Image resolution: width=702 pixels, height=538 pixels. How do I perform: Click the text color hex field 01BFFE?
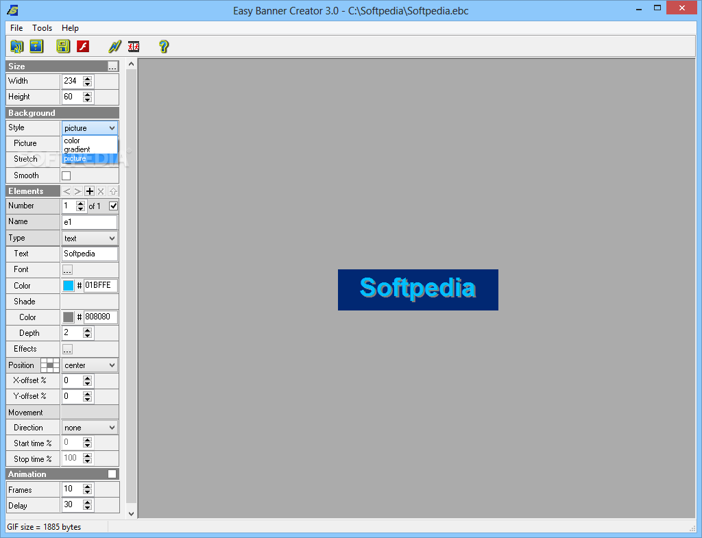click(x=100, y=285)
